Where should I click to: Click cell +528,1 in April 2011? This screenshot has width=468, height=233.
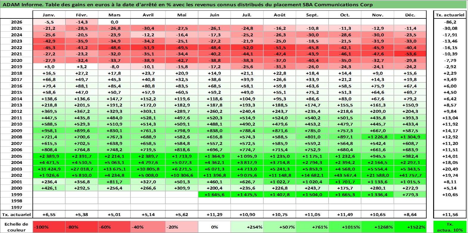point(148,118)
